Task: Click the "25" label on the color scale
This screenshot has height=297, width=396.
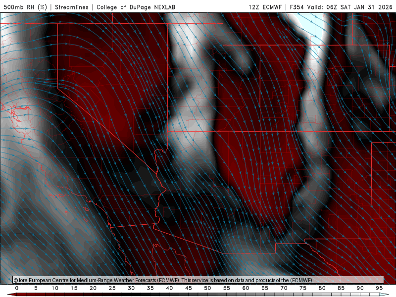Action: pos(112,288)
